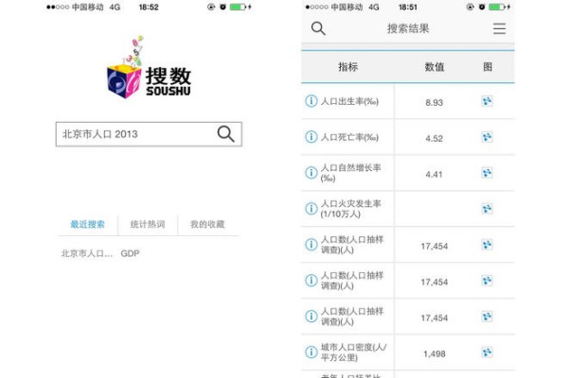568x378 pixels.
Task: Select the 人口死亡率(‰) indicator label
Action: (x=349, y=137)
